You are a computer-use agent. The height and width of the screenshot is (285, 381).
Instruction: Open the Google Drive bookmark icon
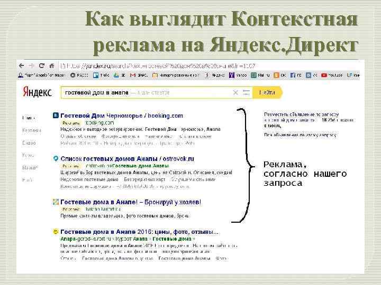pos(116,75)
